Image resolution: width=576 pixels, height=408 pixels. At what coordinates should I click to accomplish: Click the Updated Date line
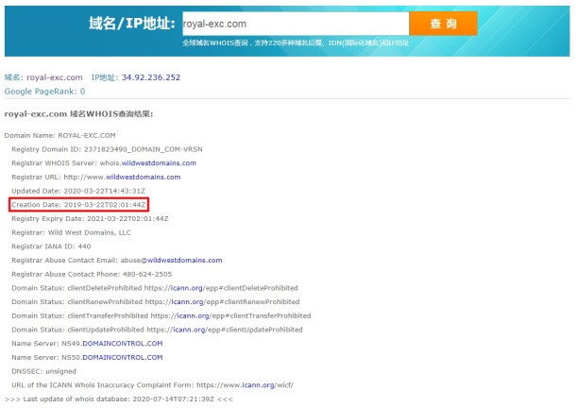pos(78,191)
